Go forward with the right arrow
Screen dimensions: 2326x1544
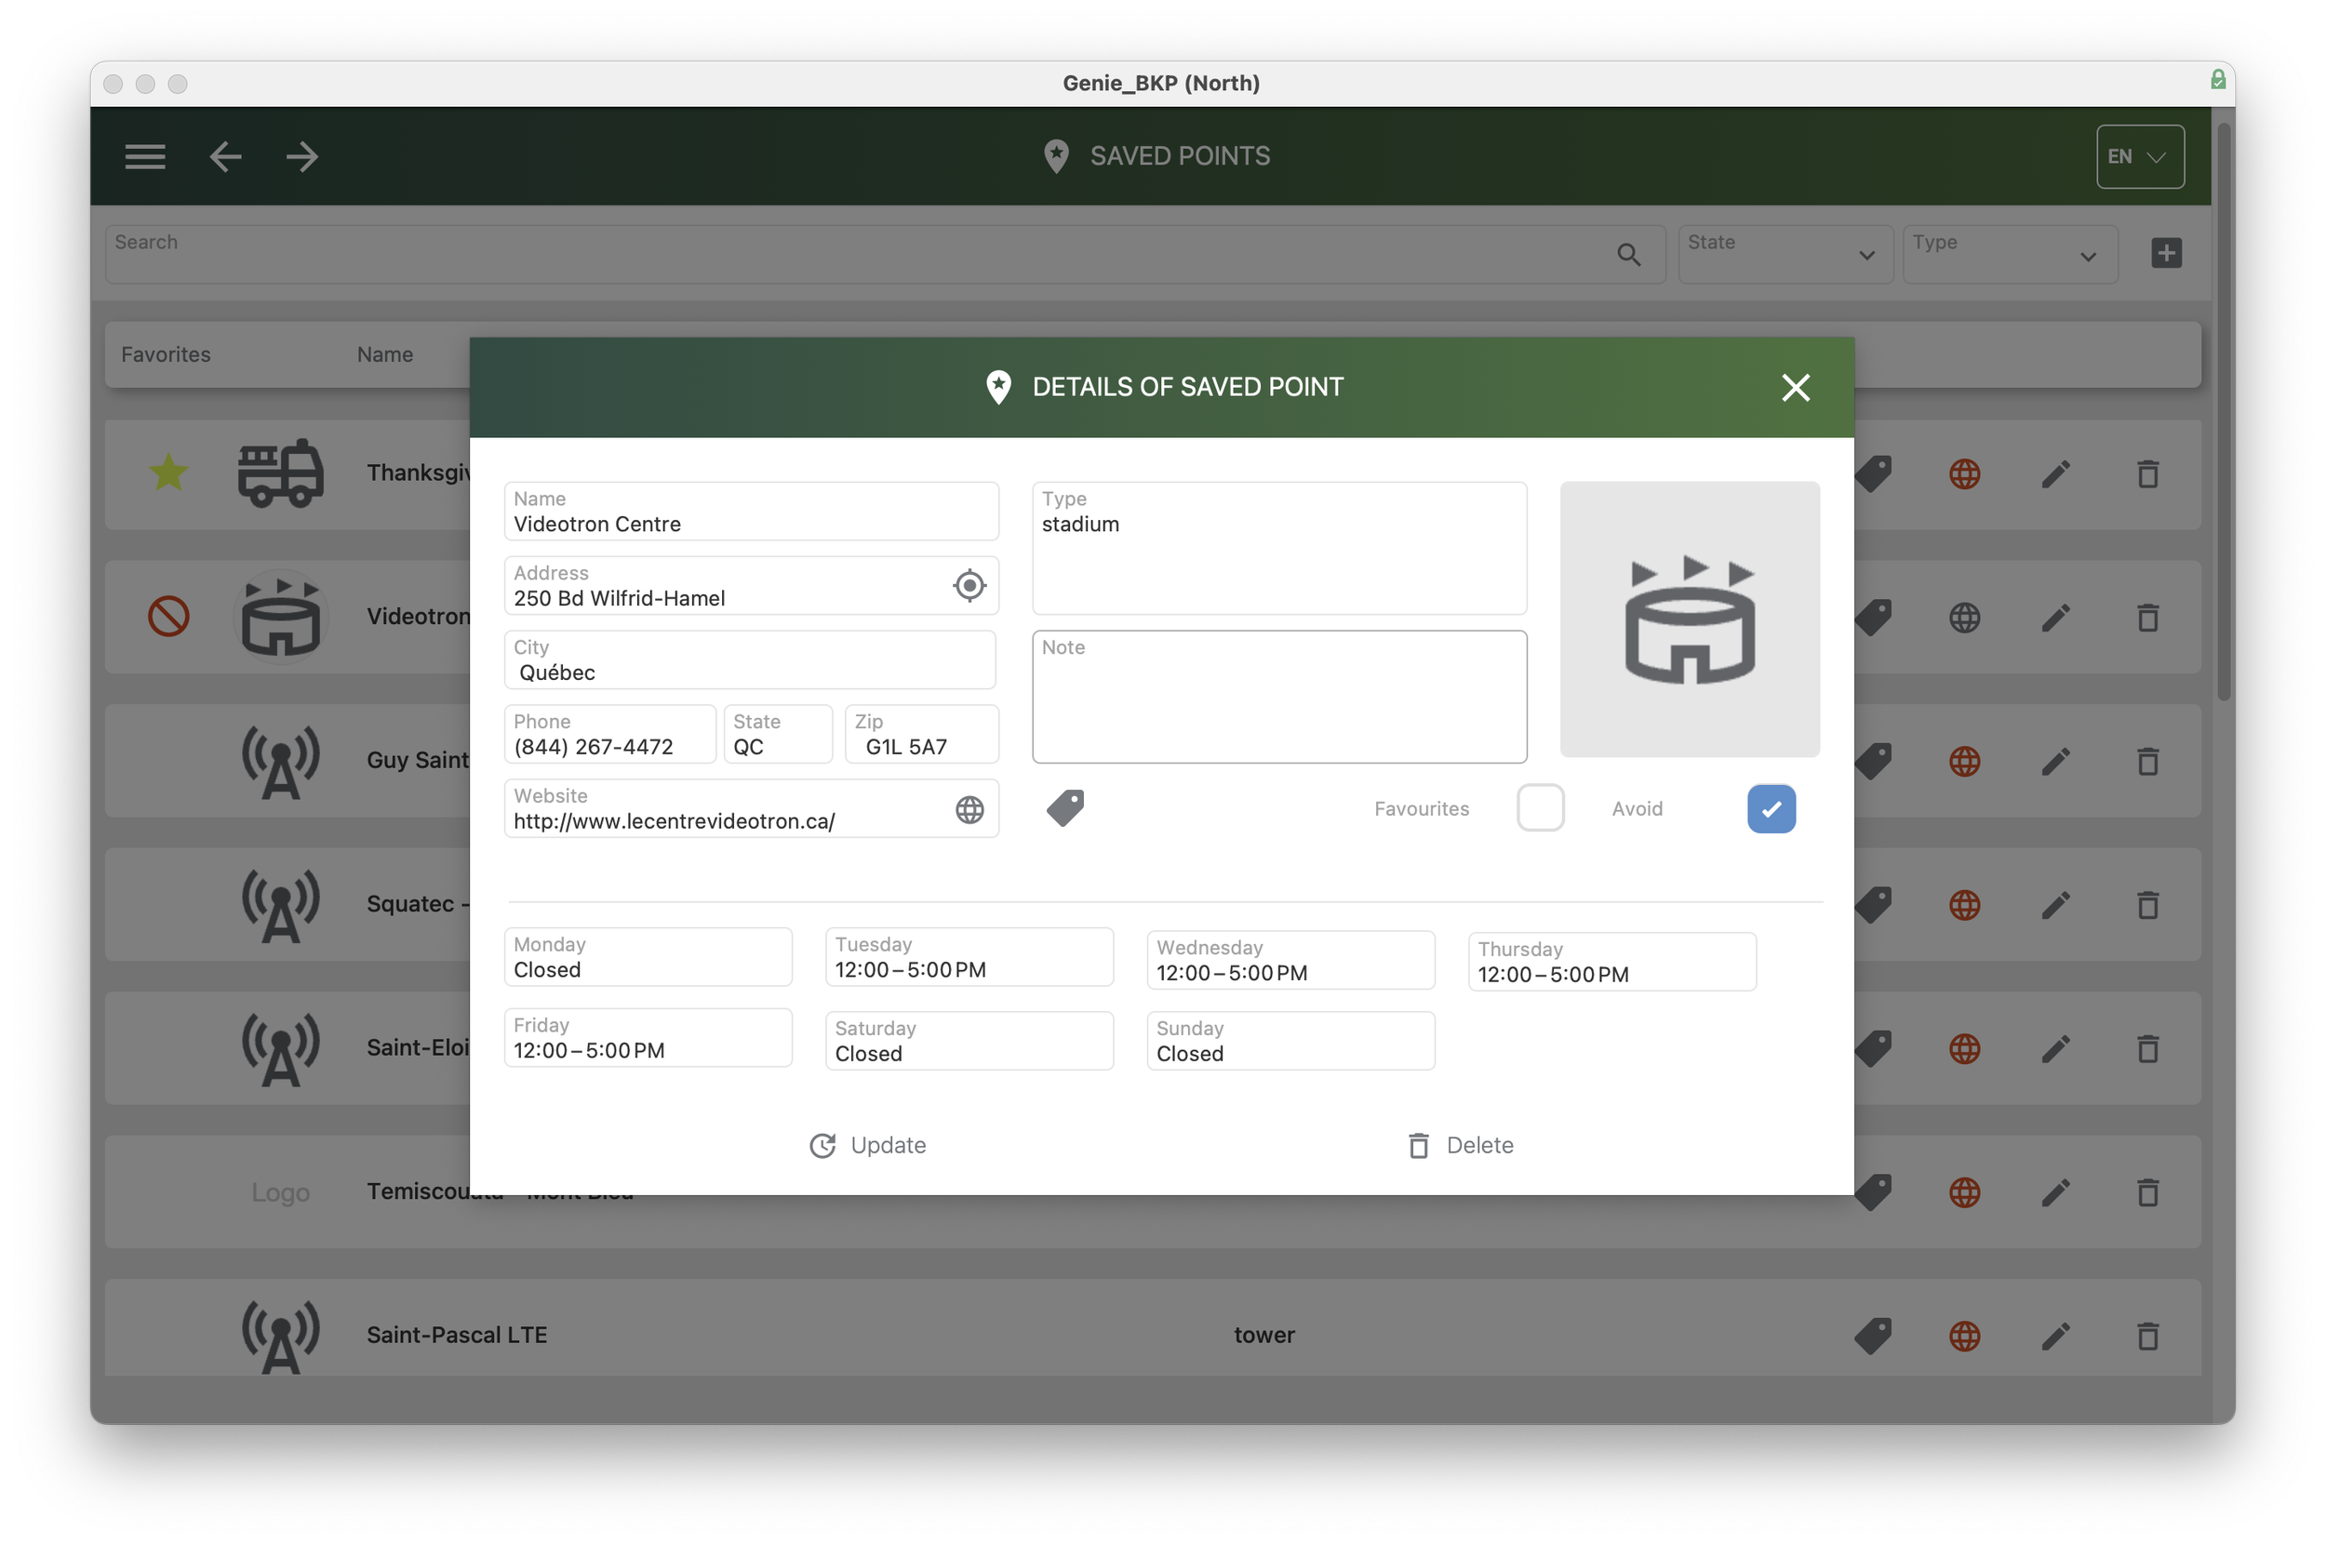[x=302, y=156]
